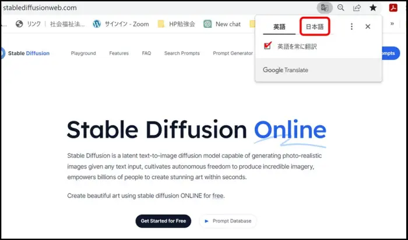
Task: Click the Stable Diffusion logo link
Action: (25, 53)
